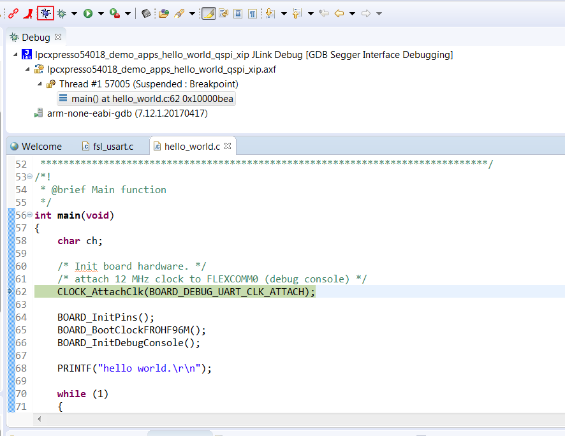Image resolution: width=565 pixels, height=436 pixels.
Task: Click the Next Annotation down-arrow icon
Action: coord(270,13)
